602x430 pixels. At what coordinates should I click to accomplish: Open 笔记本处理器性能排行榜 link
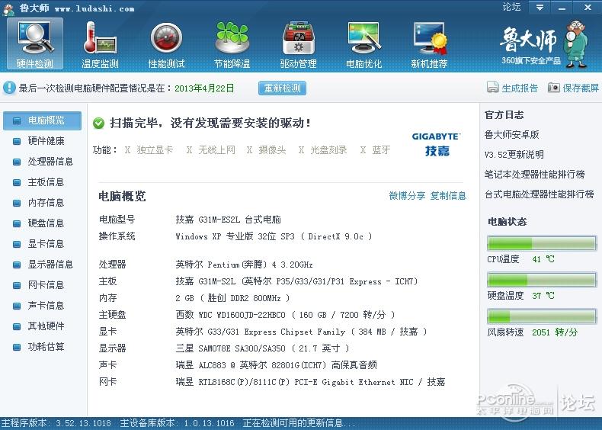[534, 175]
